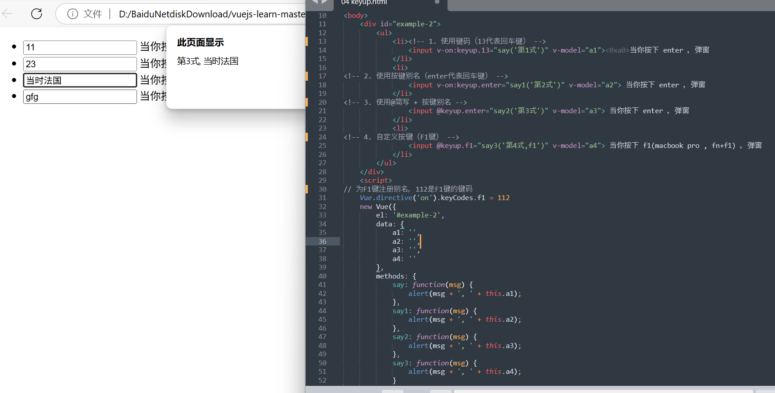Close the 04 keyup.html tab via the unsaved dot
775x393 pixels.
pyautogui.click(x=437, y=2)
